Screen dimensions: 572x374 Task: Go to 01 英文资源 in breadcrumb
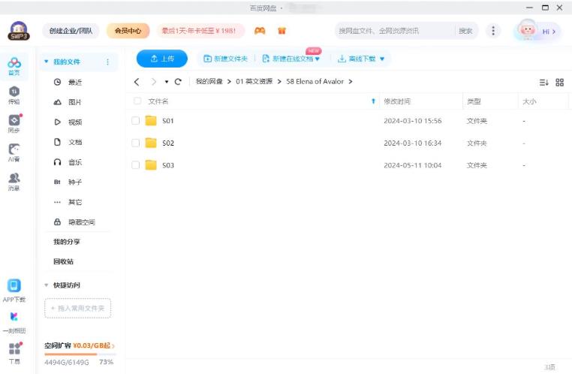[x=254, y=81]
